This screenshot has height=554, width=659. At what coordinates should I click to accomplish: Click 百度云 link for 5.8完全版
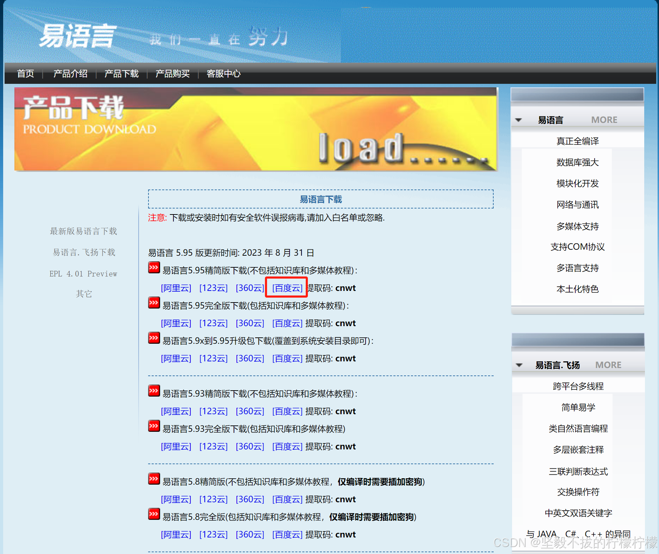click(x=287, y=535)
